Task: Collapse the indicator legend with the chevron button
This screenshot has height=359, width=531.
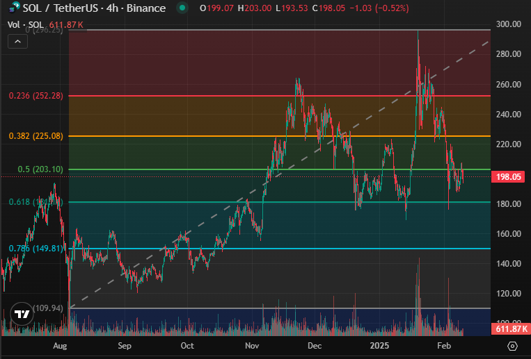Action: pos(17,42)
